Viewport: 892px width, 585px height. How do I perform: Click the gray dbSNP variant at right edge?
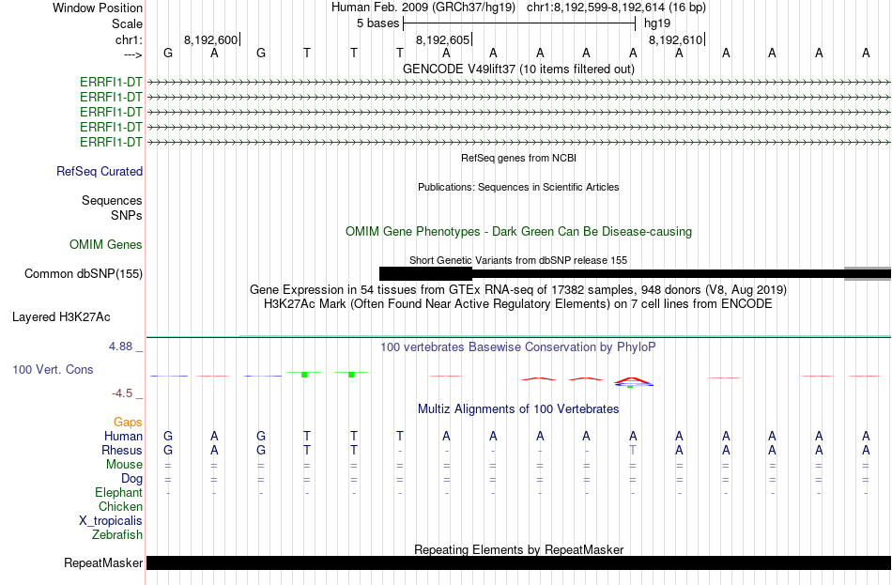[868, 274]
